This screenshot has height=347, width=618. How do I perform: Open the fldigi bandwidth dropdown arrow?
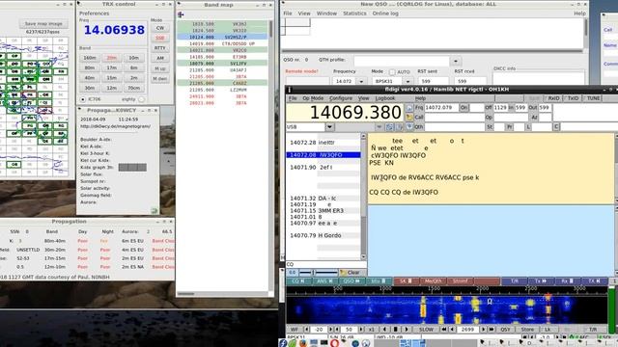coord(379,126)
